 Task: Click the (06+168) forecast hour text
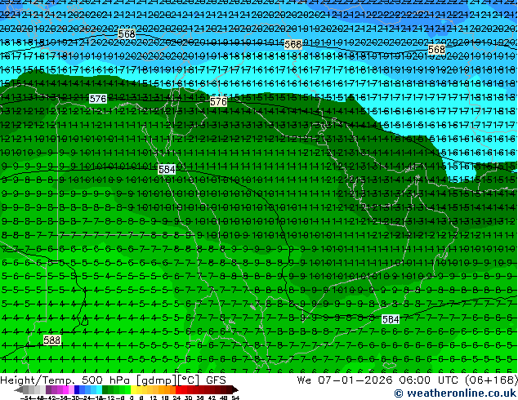(491, 380)
